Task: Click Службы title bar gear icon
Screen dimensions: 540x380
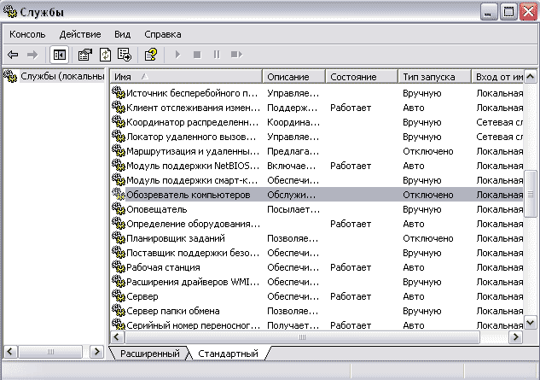Action: (x=9, y=12)
